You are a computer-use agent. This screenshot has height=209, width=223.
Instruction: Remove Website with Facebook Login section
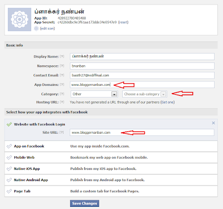click(x=214, y=123)
